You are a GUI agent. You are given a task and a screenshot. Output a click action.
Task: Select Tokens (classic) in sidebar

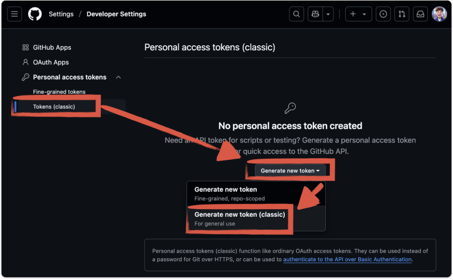54,107
